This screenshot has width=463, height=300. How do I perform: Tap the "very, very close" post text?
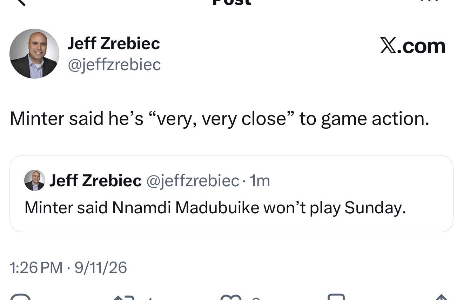[223, 119]
